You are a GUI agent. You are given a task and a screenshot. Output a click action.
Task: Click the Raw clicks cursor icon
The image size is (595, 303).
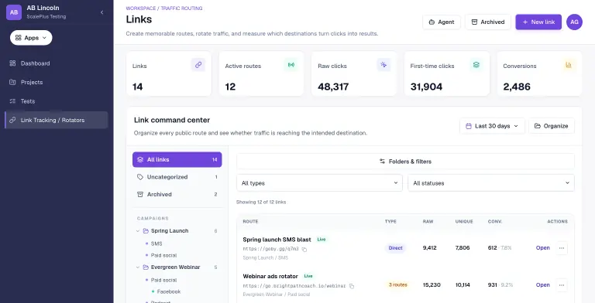click(383, 65)
